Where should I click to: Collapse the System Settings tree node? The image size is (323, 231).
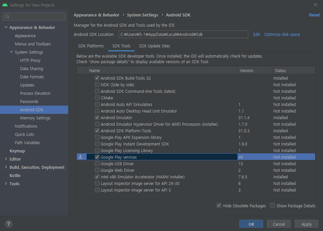(x=11, y=52)
